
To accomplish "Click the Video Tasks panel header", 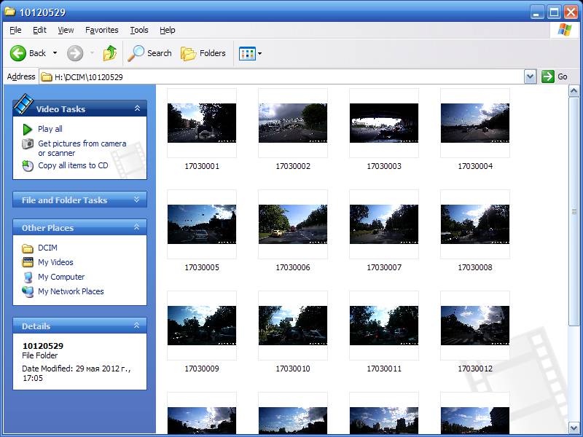I will point(80,109).
